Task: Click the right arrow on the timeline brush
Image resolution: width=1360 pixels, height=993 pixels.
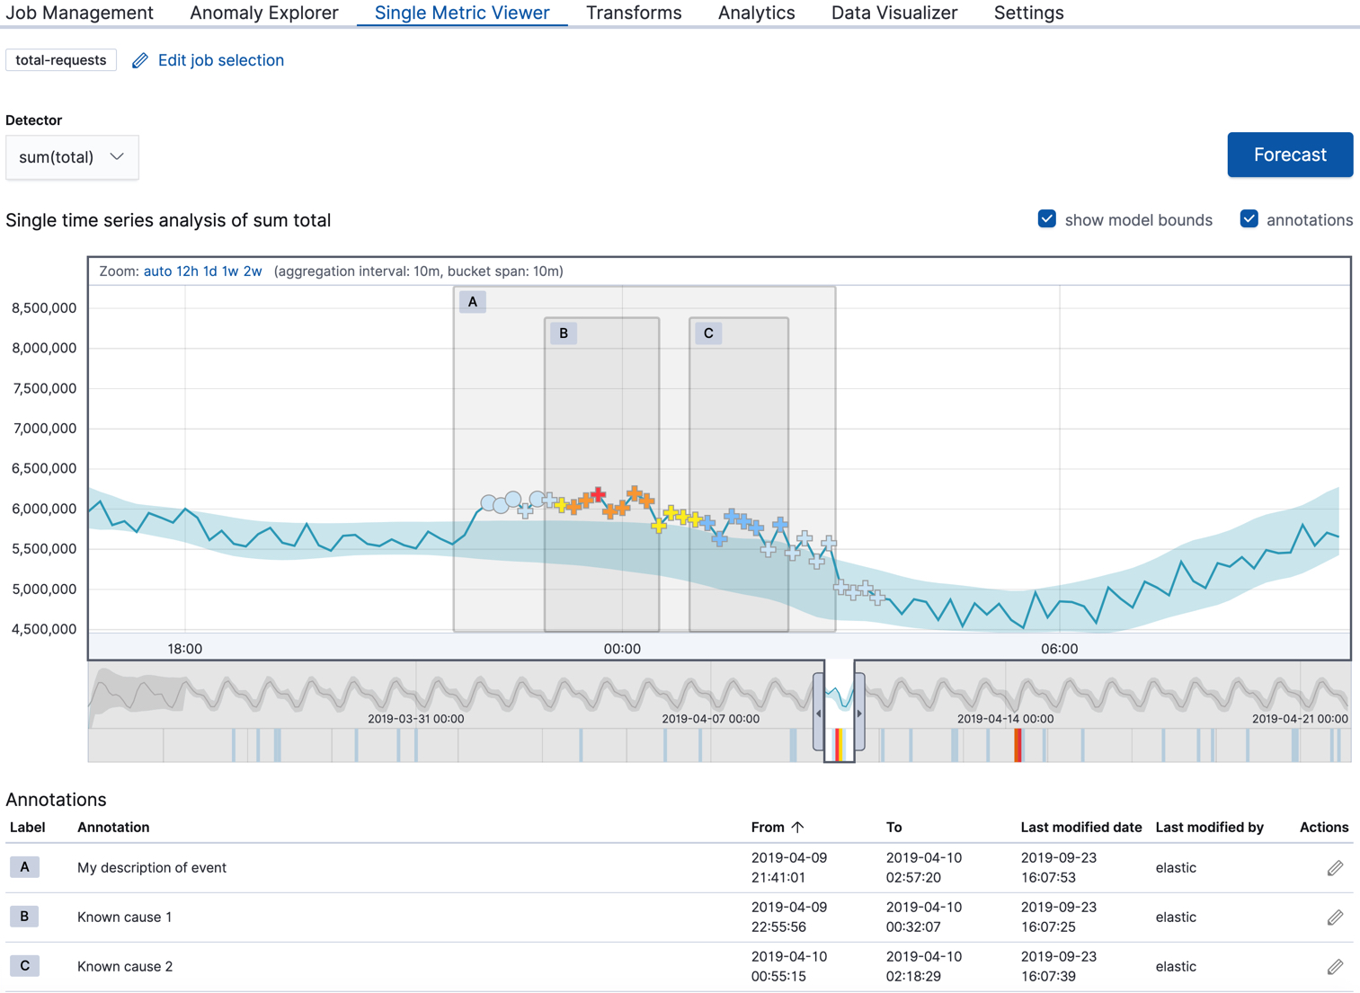Action: (860, 713)
